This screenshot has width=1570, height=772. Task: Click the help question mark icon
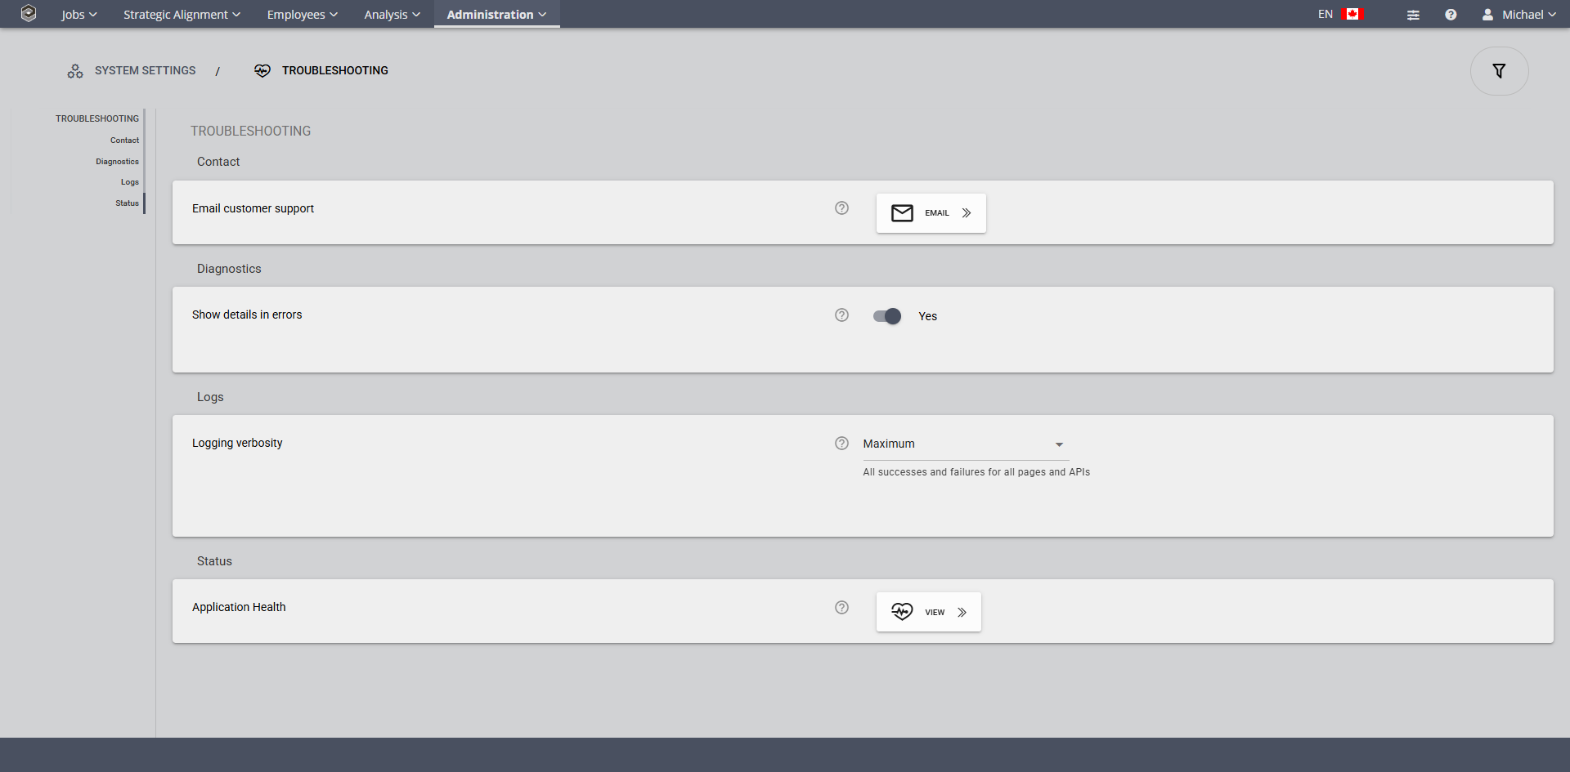[x=1451, y=14]
